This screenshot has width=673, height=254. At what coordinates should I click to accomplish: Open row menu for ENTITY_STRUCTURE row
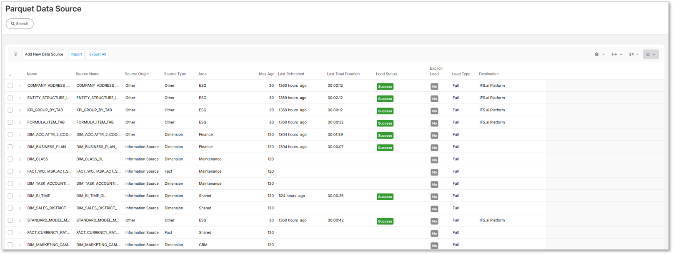pyautogui.click(x=20, y=98)
